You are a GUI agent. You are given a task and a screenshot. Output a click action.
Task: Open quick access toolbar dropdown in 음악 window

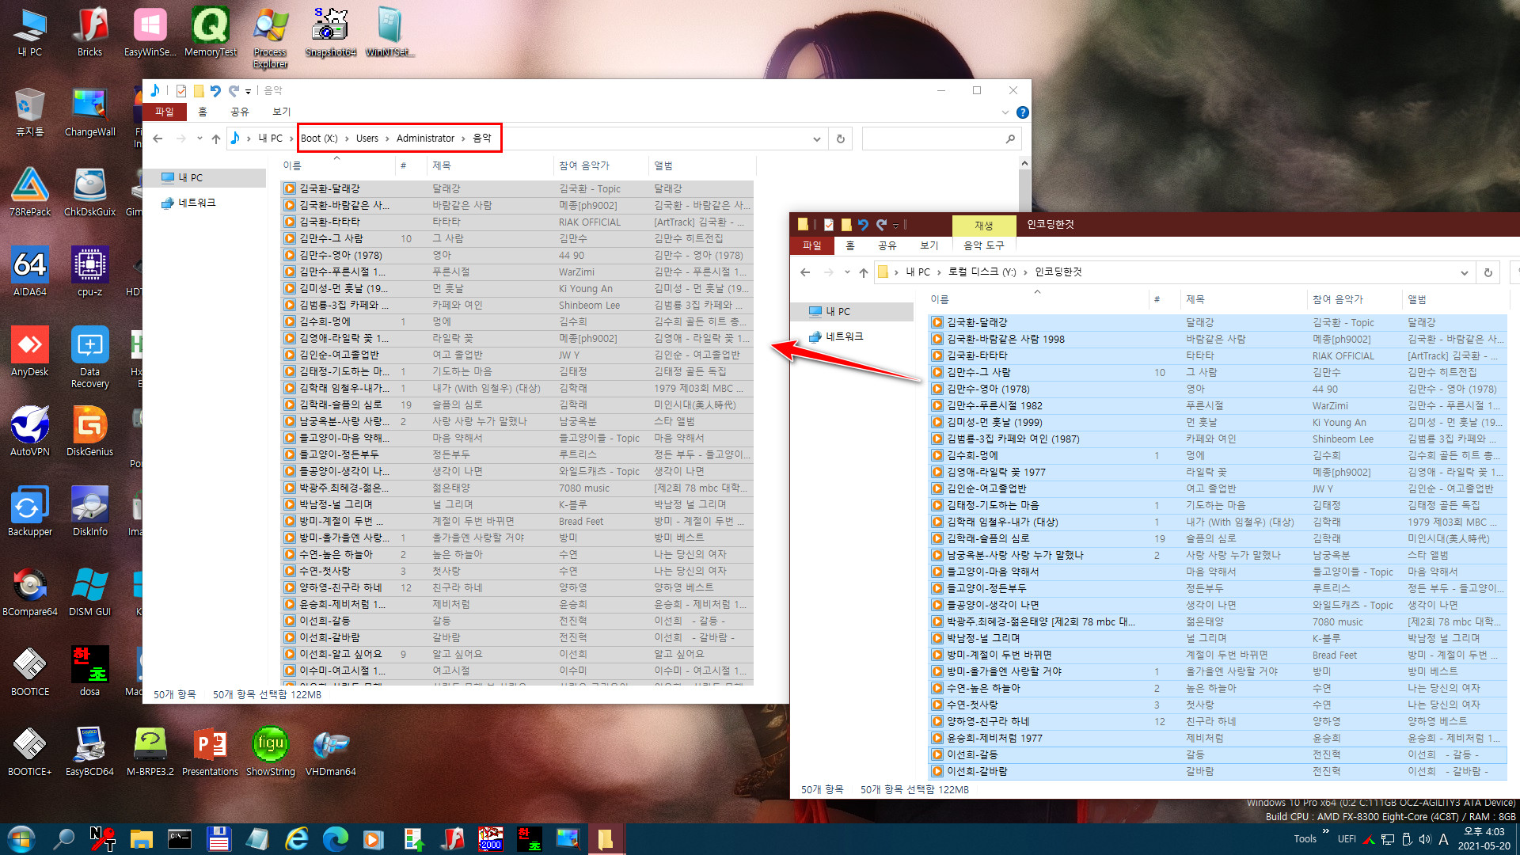click(x=248, y=92)
